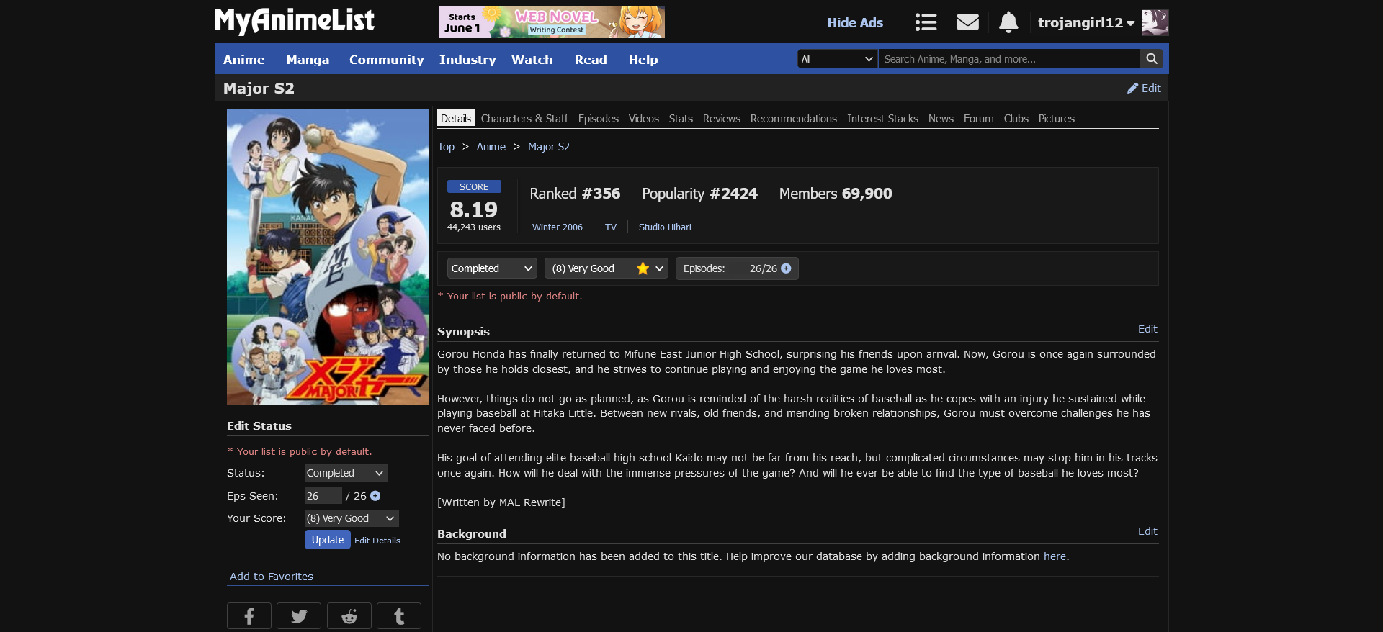This screenshot has width=1383, height=632.
Task: Switch to the Clubs tab
Action: click(x=1016, y=119)
